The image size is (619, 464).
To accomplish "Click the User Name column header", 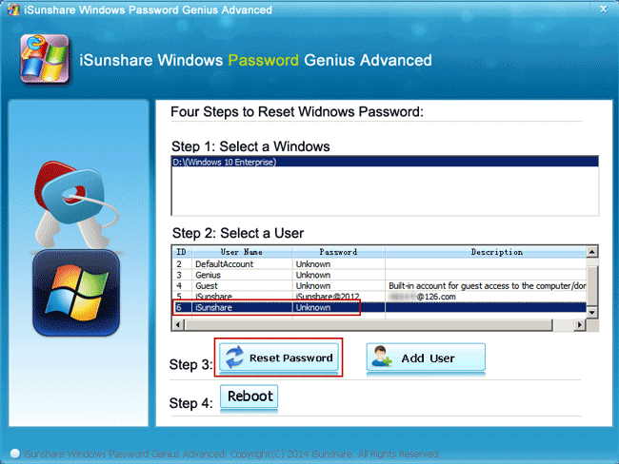I will 242,252.
